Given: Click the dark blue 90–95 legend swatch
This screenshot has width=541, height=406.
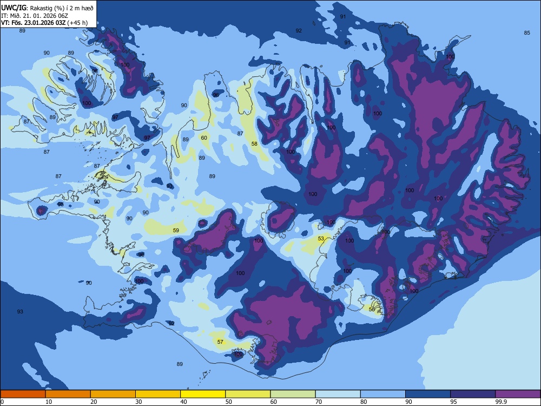Looking at the screenshot, I should click(428, 394).
